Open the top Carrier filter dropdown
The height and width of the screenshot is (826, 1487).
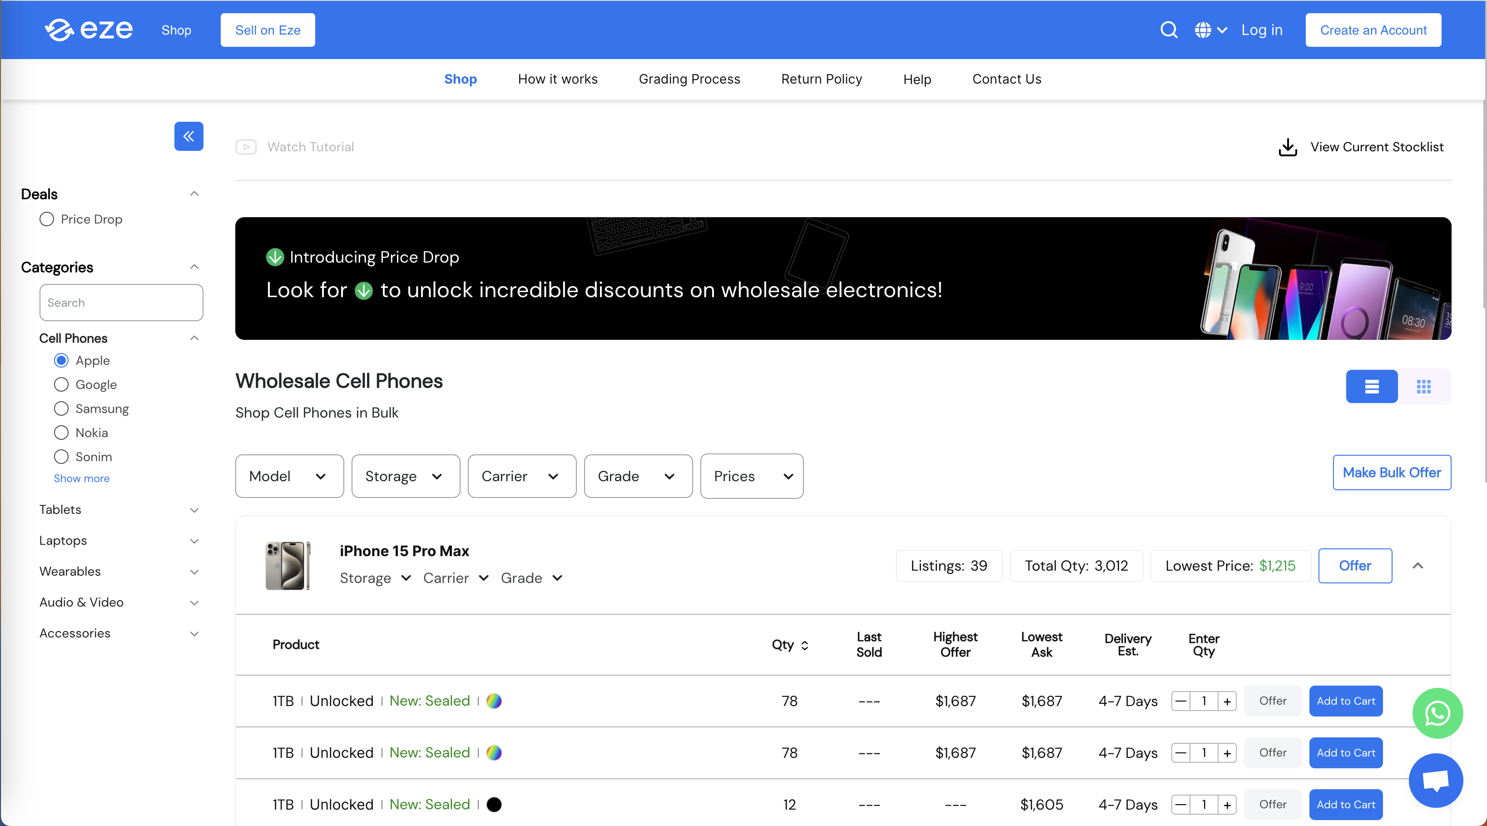click(522, 477)
